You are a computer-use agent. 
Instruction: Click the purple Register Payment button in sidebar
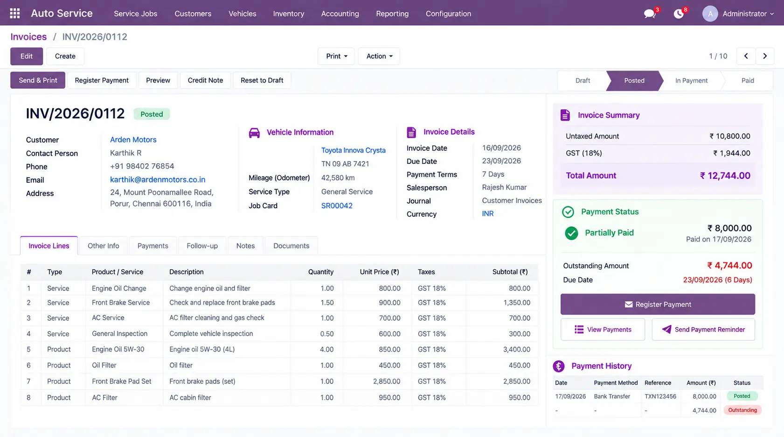[x=658, y=304]
